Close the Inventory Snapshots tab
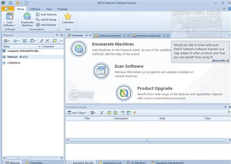This screenshot has width=231, height=164. tap(168, 36)
